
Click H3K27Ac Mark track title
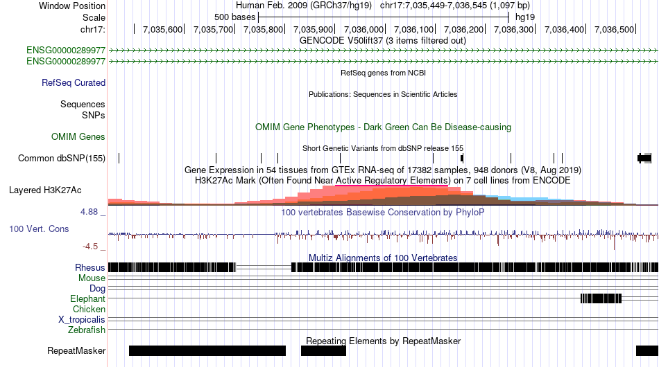coord(383,180)
